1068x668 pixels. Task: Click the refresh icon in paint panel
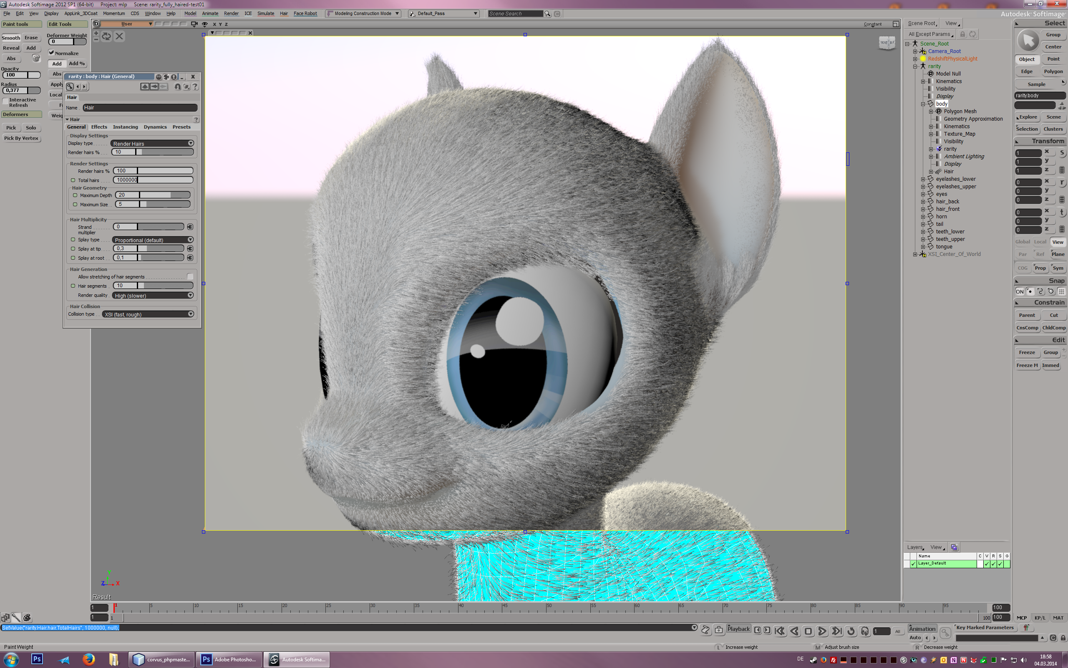pyautogui.click(x=106, y=36)
